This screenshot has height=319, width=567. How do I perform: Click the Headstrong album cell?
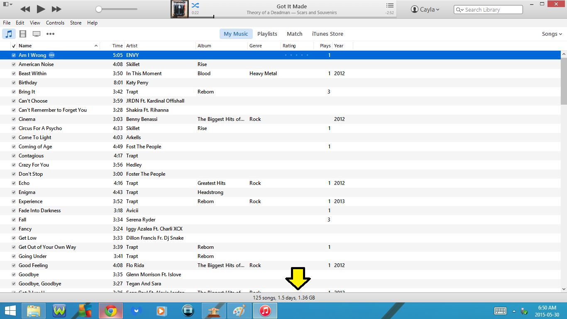point(210,192)
